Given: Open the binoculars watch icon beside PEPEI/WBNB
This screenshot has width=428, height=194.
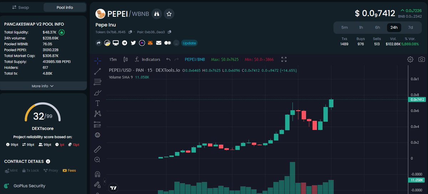Looking at the screenshot, I should pos(157,14).
